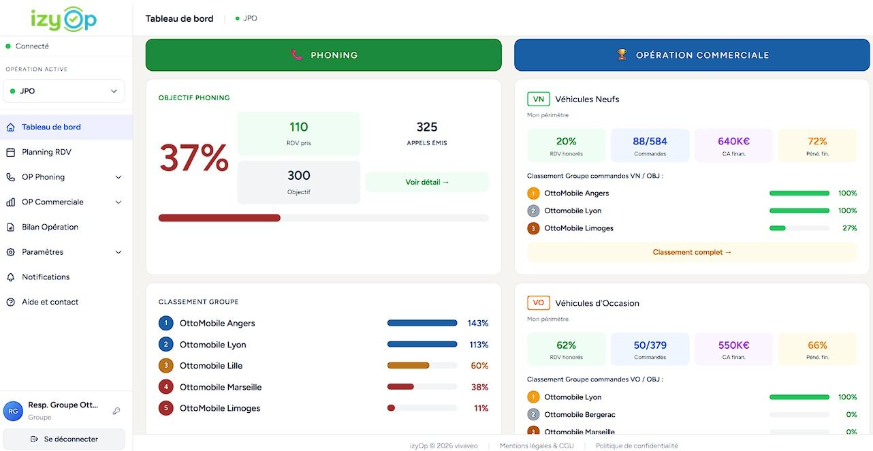Screen dimensions: 873x451
Task: Click JPO label in the header breadcrumb
Action: (x=250, y=18)
